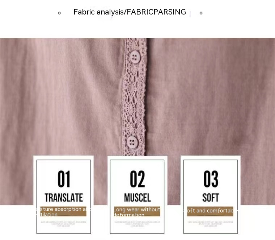Click the SOFT card title
275x240 pixels.
click(211, 198)
